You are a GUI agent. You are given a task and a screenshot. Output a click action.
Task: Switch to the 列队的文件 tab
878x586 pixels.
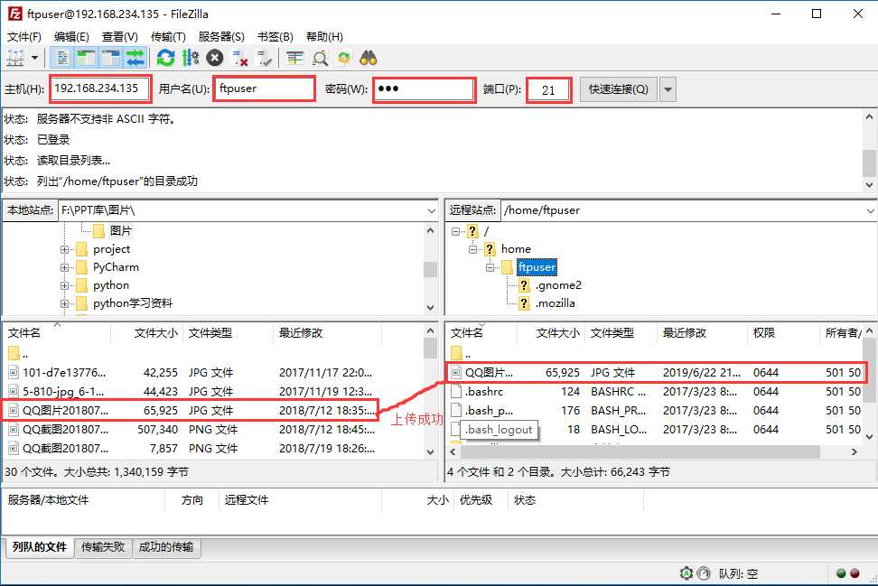(x=39, y=547)
